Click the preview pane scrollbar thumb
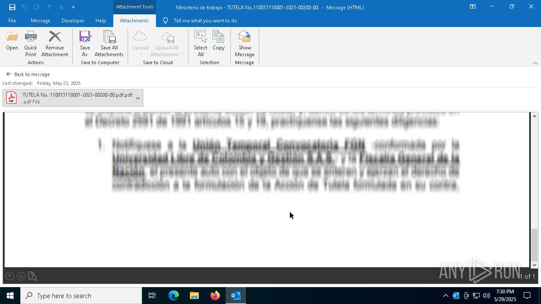541x304 pixels. click(x=535, y=245)
